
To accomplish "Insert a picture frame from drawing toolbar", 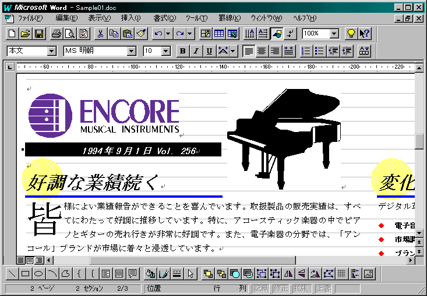I will (x=369, y=274).
